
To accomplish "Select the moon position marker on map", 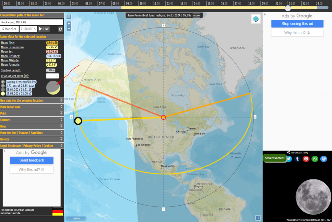I will 78,121.
